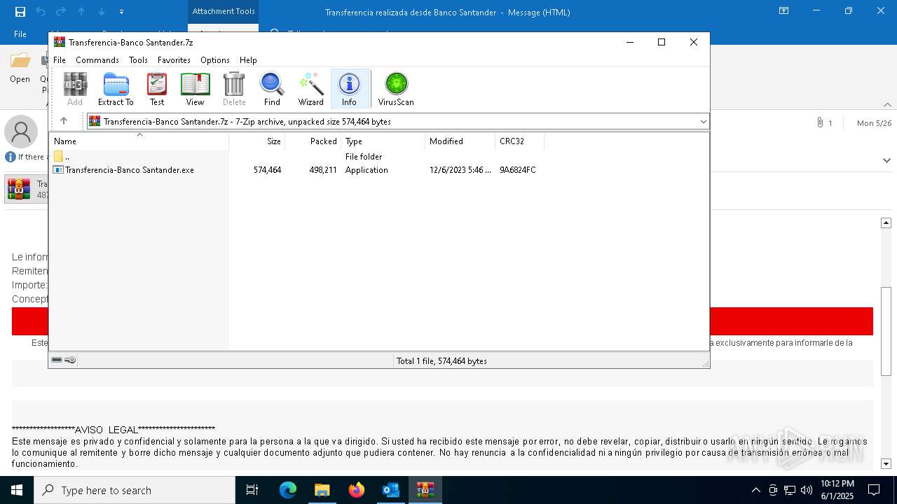This screenshot has width=897, height=504.
Task: Switch to Outlook on taskbar
Action: pos(391,490)
